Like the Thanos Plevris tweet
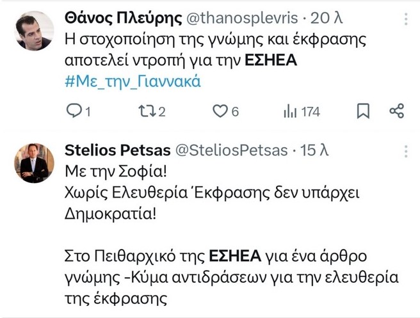The image size is (420, 318). (x=220, y=111)
